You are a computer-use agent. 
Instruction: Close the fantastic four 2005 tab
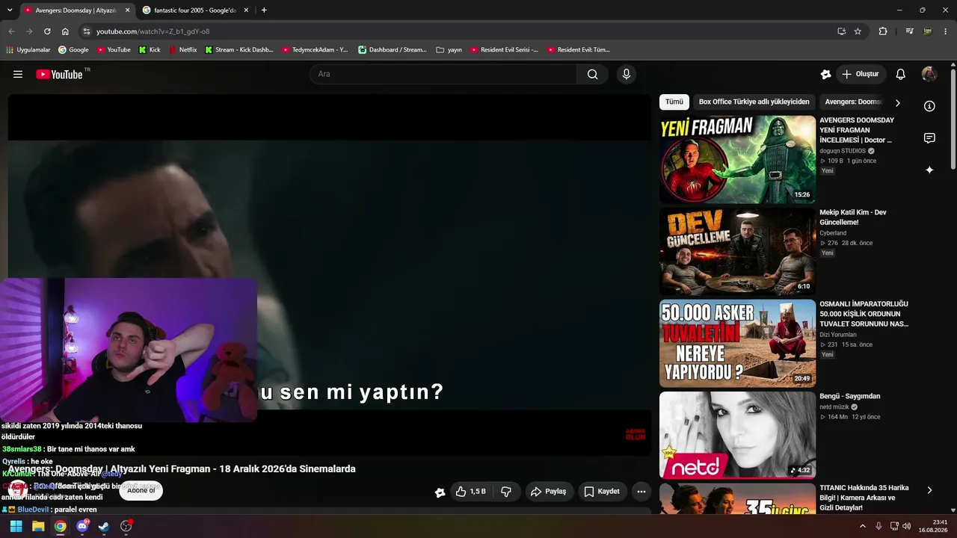click(246, 10)
